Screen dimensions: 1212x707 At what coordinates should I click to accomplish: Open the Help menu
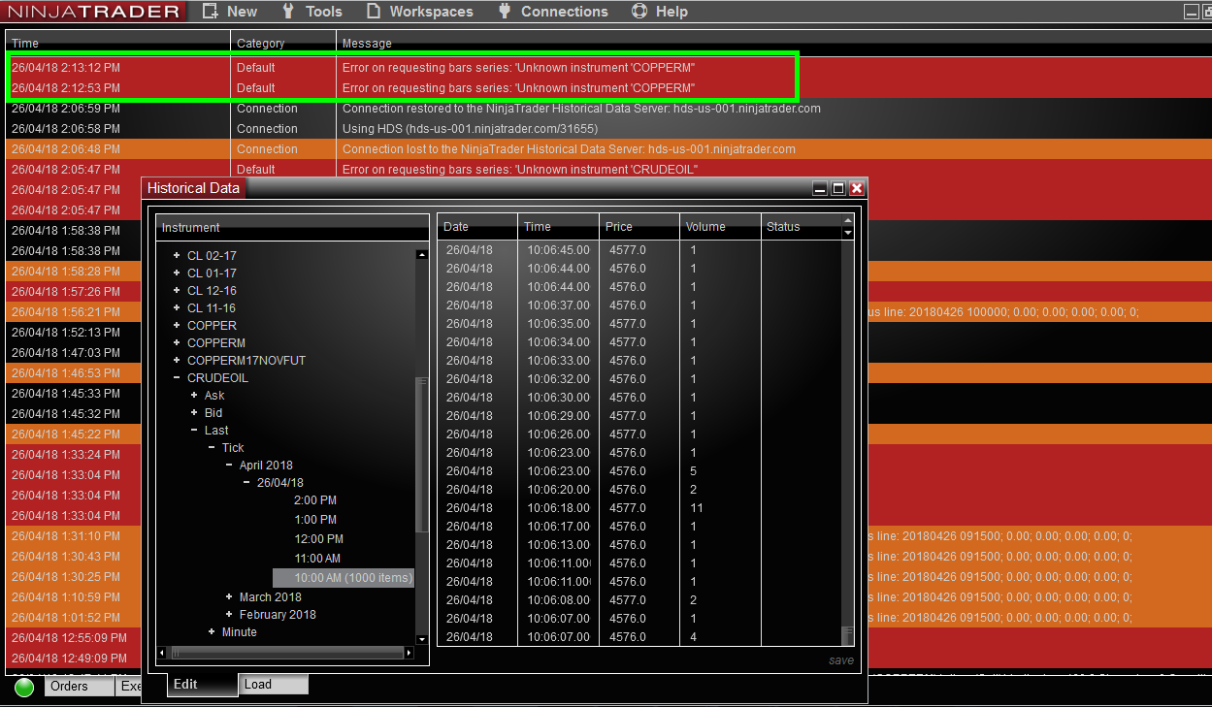coord(672,12)
